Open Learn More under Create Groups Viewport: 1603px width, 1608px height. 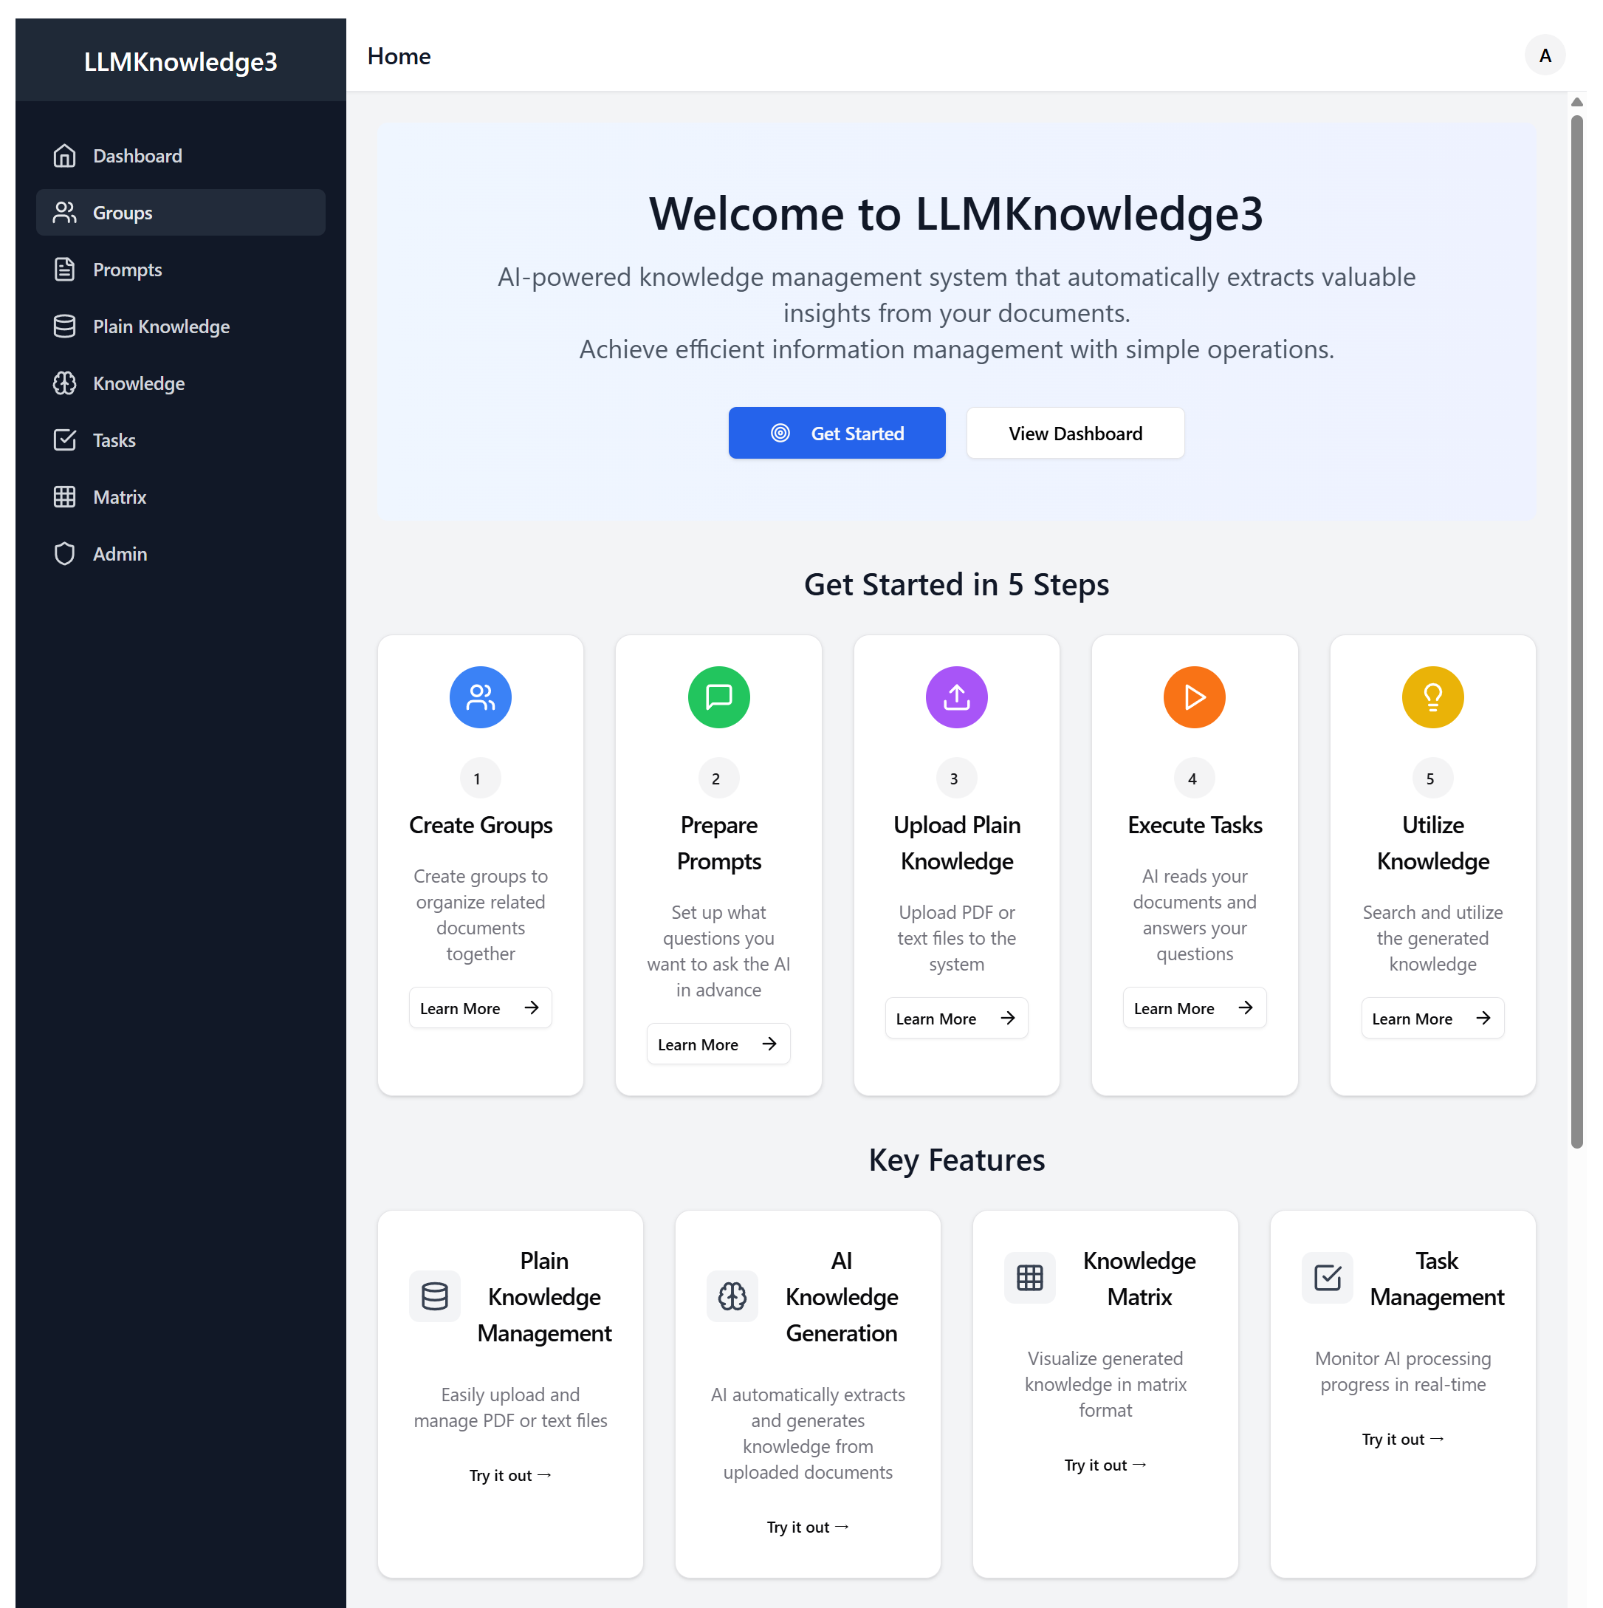480,1008
